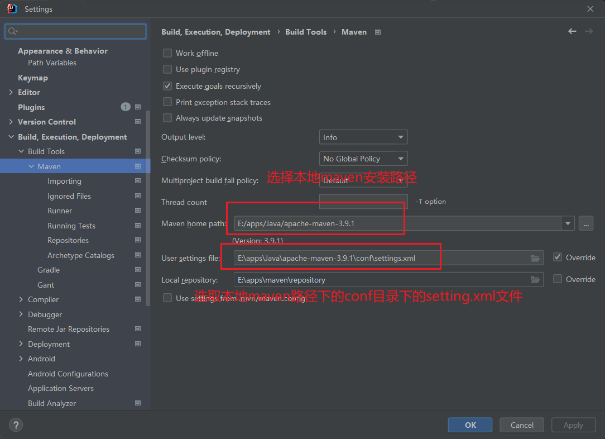This screenshot has width=605, height=439.
Task: Click the Apply button
Action: point(573,424)
